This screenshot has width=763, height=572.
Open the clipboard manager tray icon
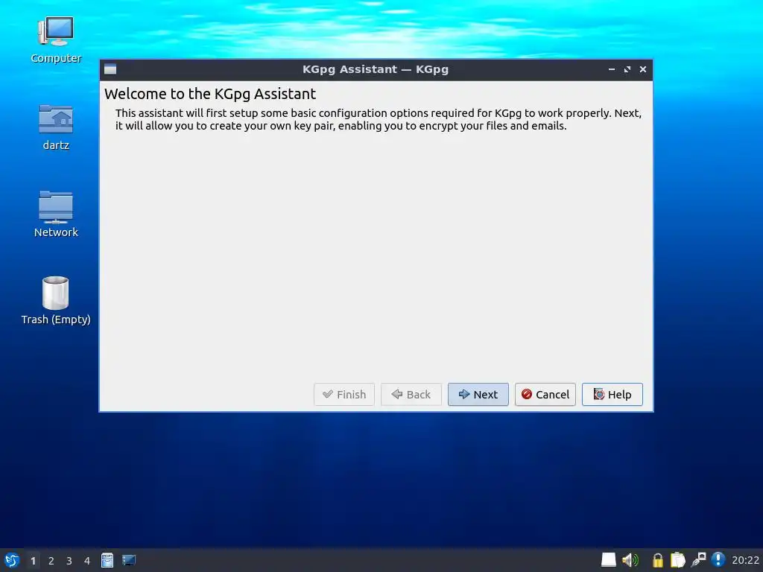click(x=678, y=560)
